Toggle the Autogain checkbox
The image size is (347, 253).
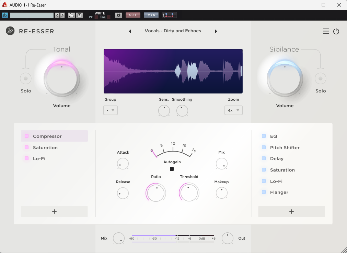172,169
